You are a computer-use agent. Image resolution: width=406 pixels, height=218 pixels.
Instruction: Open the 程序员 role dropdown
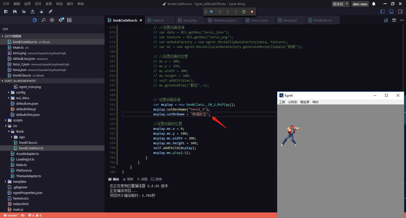[x=341, y=4]
